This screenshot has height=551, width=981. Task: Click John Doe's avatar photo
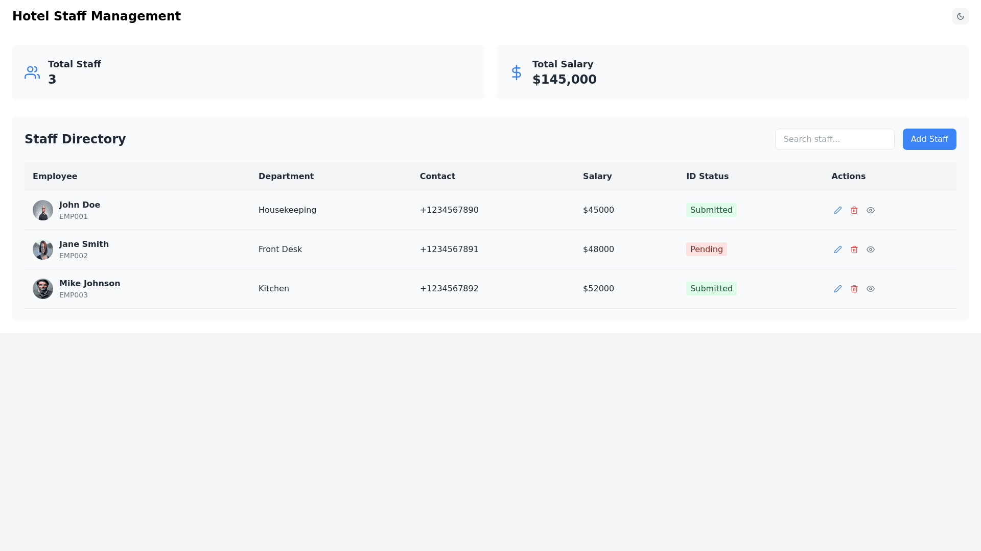click(x=43, y=210)
